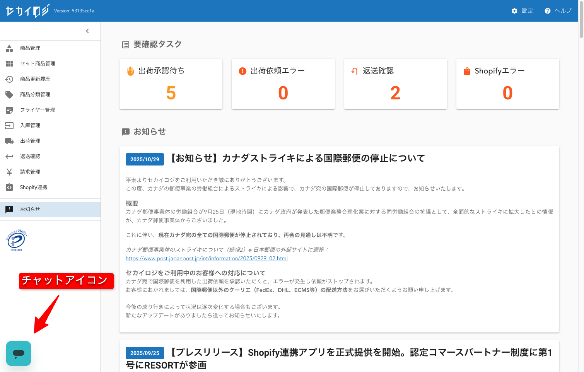The image size is (584, 372).
Task: Click the truck icon for 出荷管理
Action: tap(9, 141)
